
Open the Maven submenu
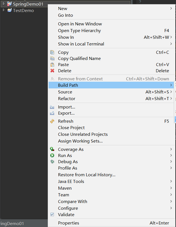pyautogui.click(x=65, y=188)
